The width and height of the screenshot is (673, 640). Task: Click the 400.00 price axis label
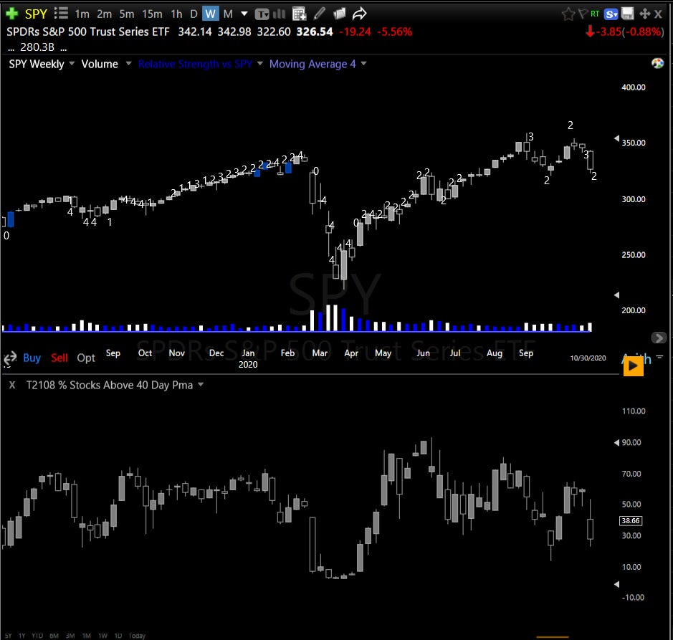[633, 87]
